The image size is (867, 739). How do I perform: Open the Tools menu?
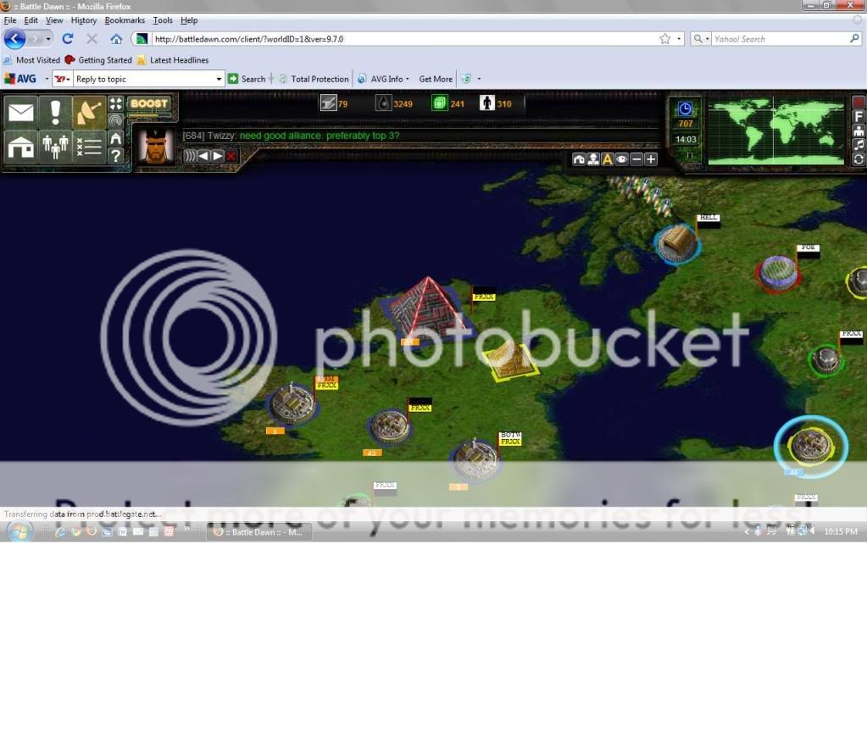(163, 20)
